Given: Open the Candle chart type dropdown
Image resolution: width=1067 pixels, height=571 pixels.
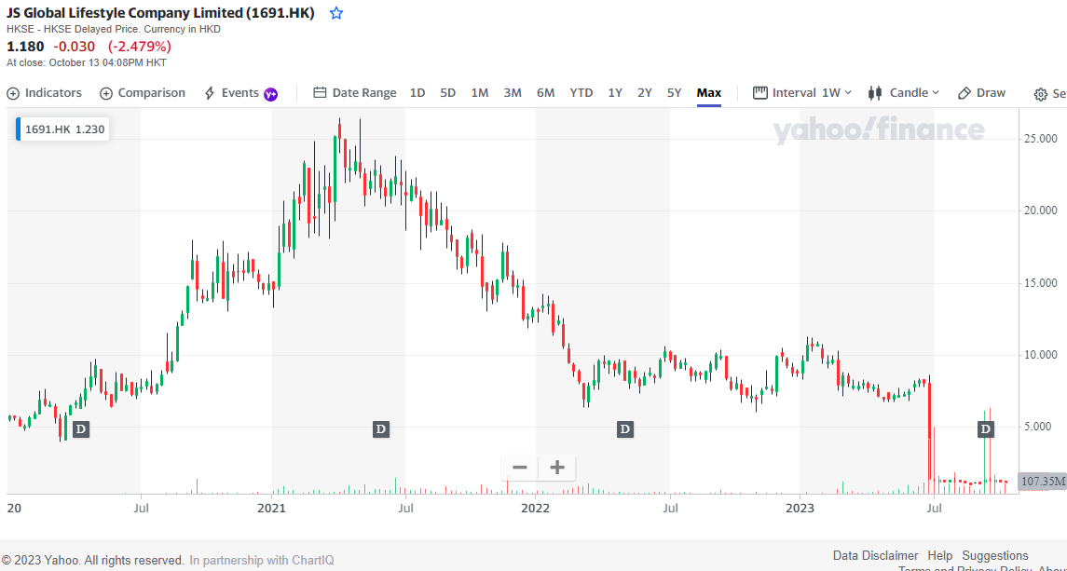Looking at the screenshot, I should tap(904, 93).
